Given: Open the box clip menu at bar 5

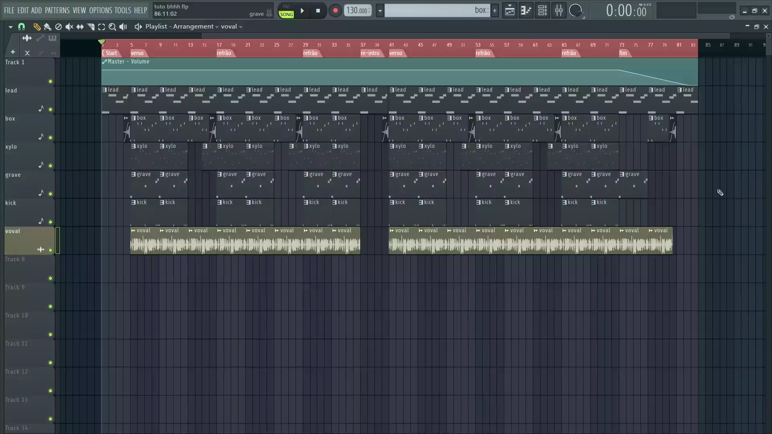Looking at the screenshot, I should (133, 118).
